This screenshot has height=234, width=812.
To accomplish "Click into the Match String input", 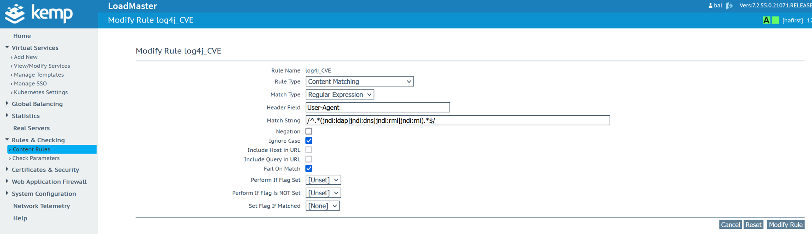I will tap(458, 120).
